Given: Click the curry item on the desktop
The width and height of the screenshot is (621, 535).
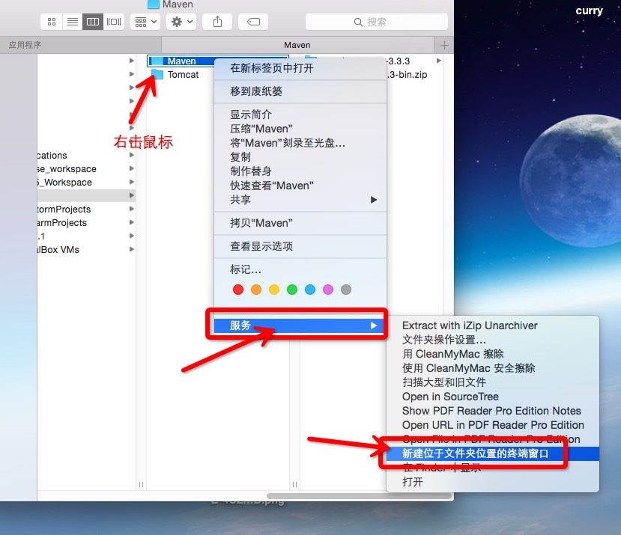Looking at the screenshot, I should [589, 10].
